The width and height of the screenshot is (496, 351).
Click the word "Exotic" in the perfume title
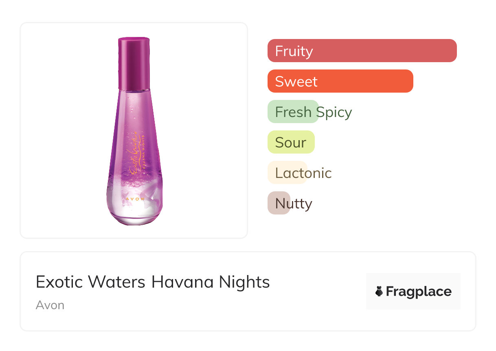(x=59, y=282)
